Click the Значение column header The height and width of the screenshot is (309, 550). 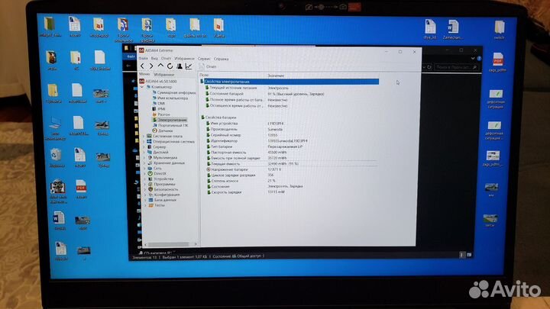pyautogui.click(x=276, y=76)
